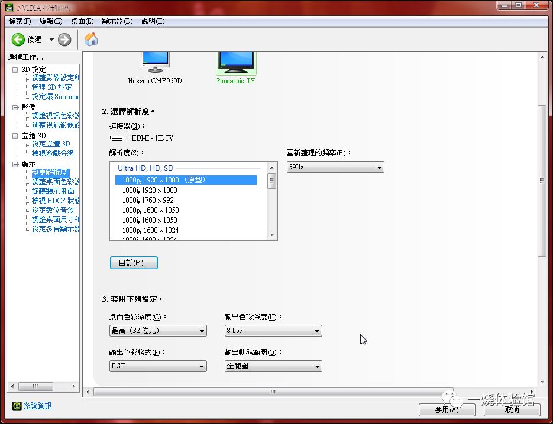The width and height of the screenshot is (553, 424).
Task: Open 設定立體 3D tree item
Action: coord(51,144)
